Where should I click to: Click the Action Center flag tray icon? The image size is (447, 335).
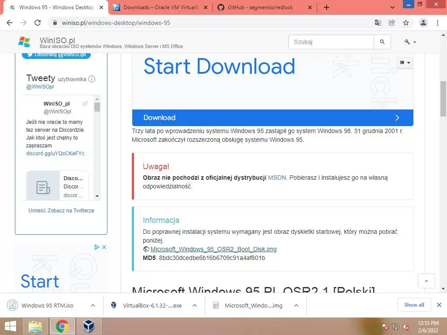pos(385,327)
